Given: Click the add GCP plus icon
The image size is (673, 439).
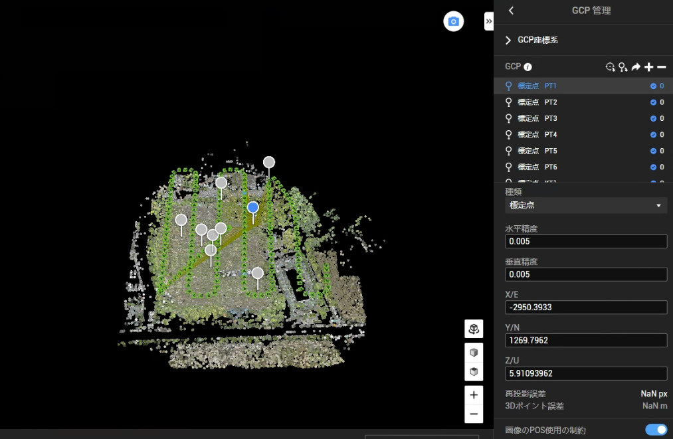Looking at the screenshot, I should (649, 67).
